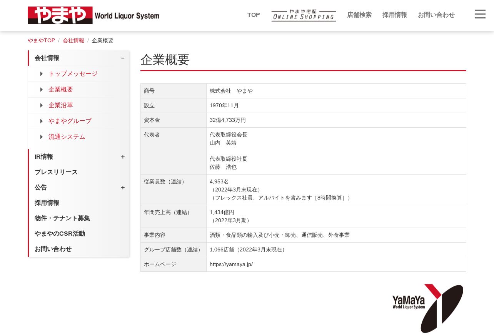This screenshot has width=494, height=336.
Task: Open トップメッセージ in the sidebar
Action: [73, 74]
